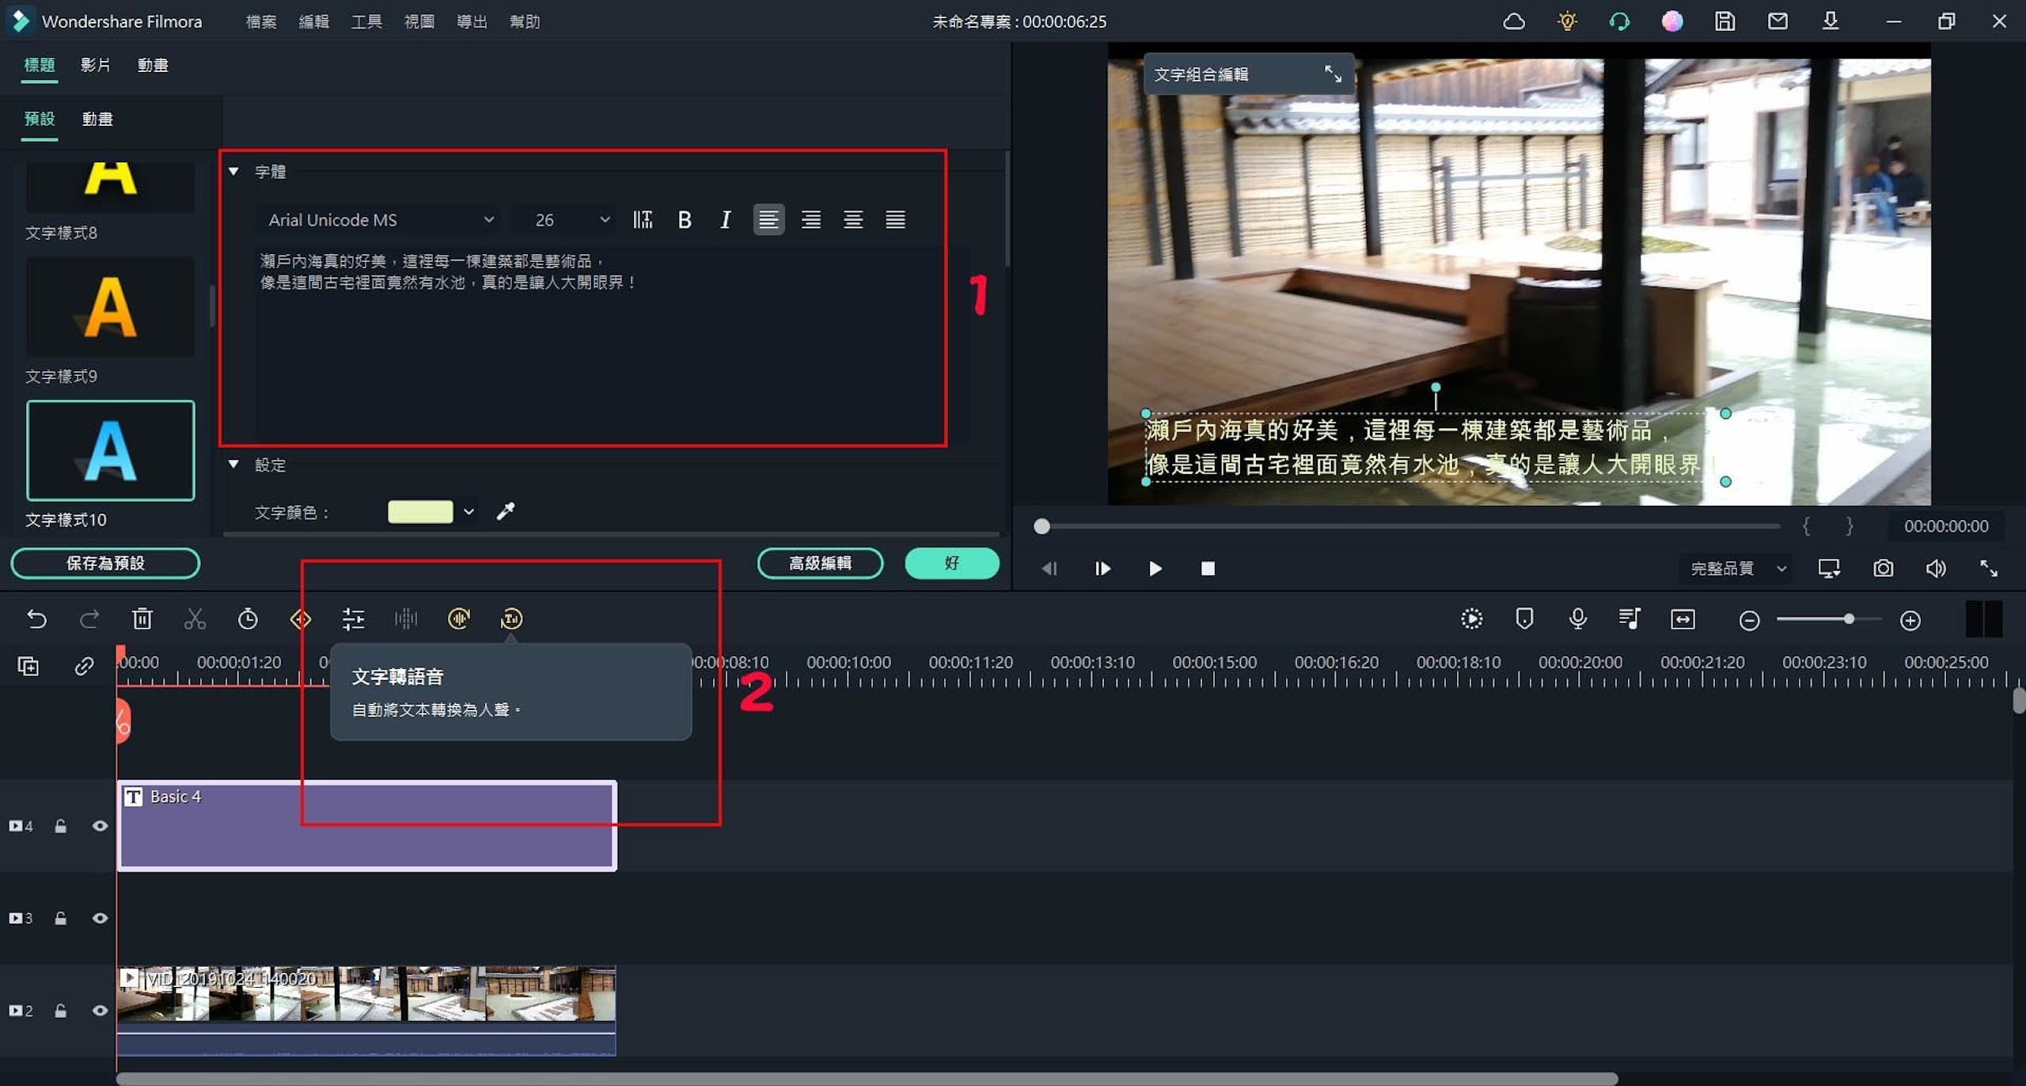Enter fullscreen preview

coord(1989,568)
